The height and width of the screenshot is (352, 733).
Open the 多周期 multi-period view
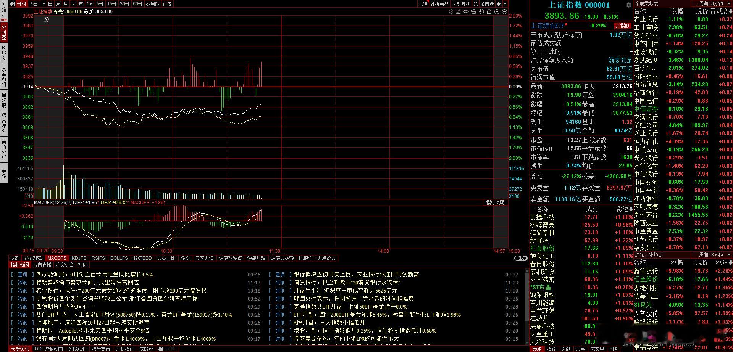click(152, 4)
